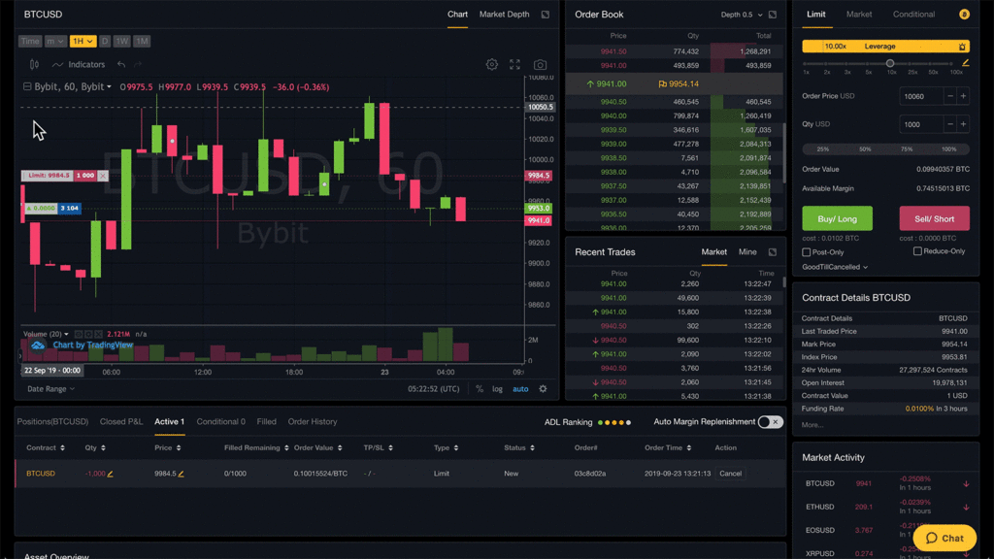The height and width of the screenshot is (559, 994).
Task: Edit leverage with the pencil icon
Action: pyautogui.click(x=966, y=63)
